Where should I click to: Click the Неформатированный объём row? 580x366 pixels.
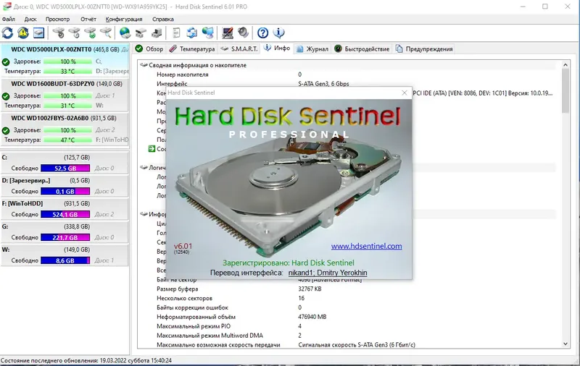tap(348, 317)
